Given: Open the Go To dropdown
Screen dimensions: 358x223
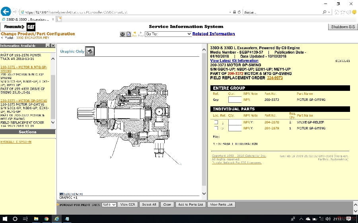Looking at the screenshot, I should tap(168, 34).
